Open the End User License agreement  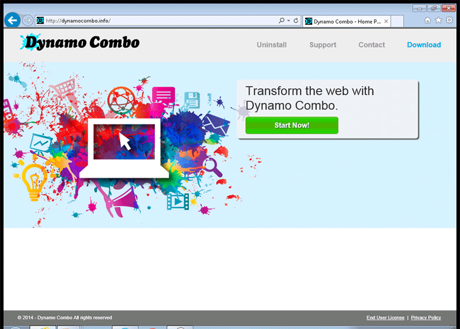pos(385,318)
